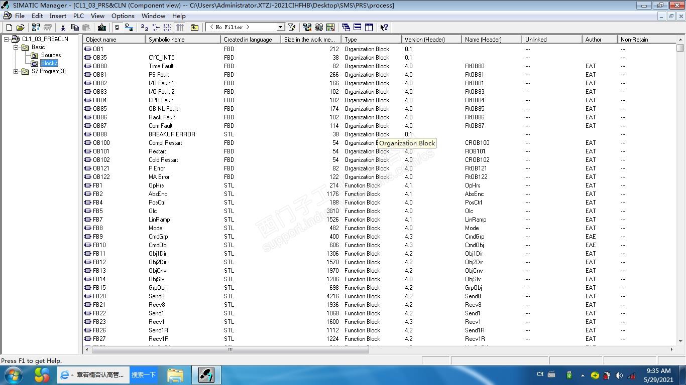686x385 pixels.
Task: Display objects as Large Icons
Action: (144, 28)
